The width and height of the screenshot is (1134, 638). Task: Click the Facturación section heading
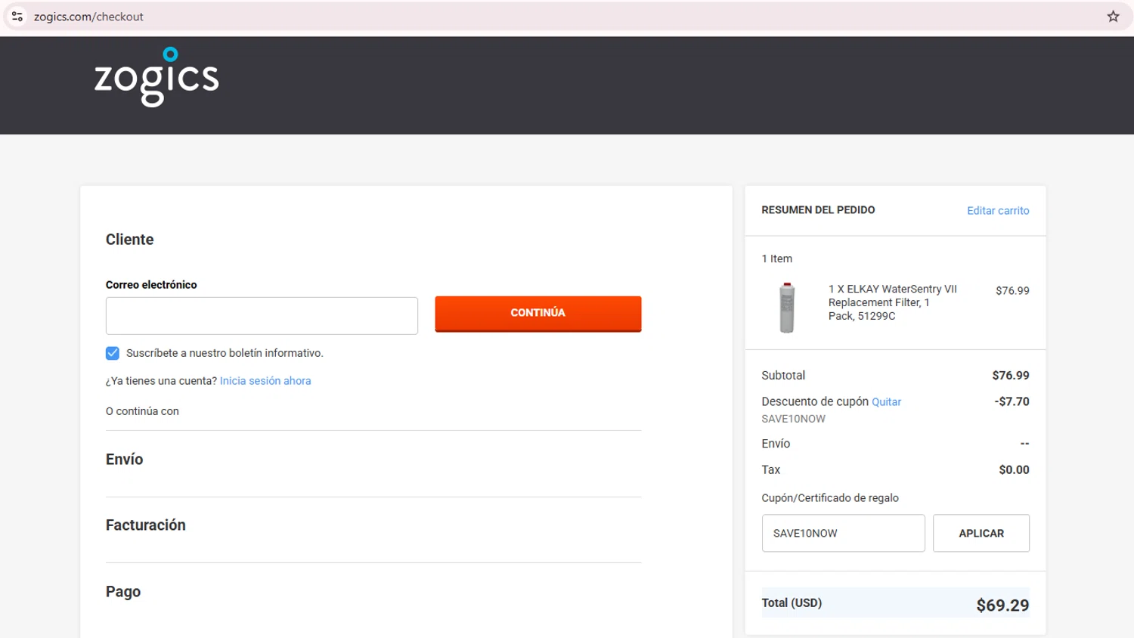pos(146,525)
